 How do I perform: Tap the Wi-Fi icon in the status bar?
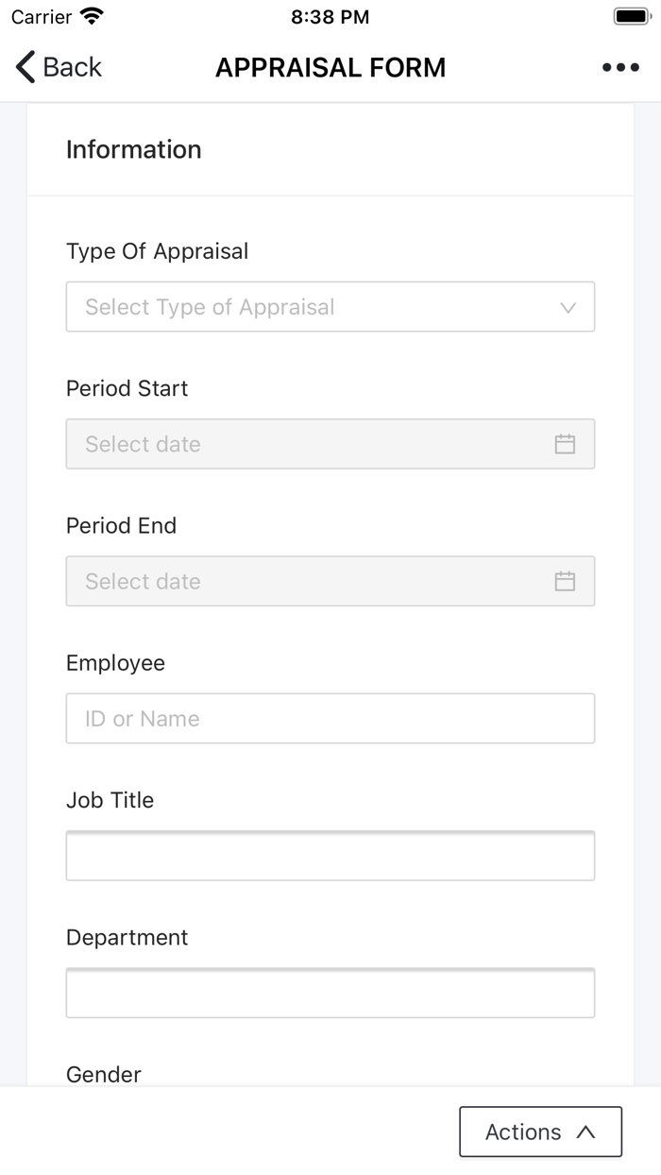[x=88, y=15]
